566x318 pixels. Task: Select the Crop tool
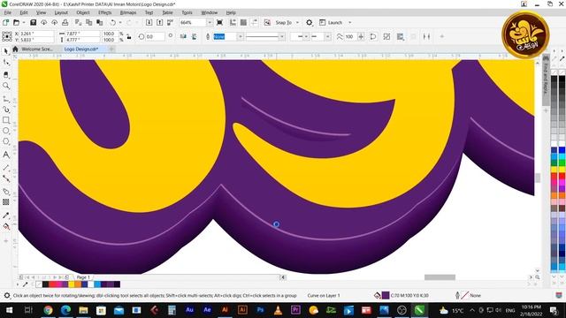[x=6, y=74]
